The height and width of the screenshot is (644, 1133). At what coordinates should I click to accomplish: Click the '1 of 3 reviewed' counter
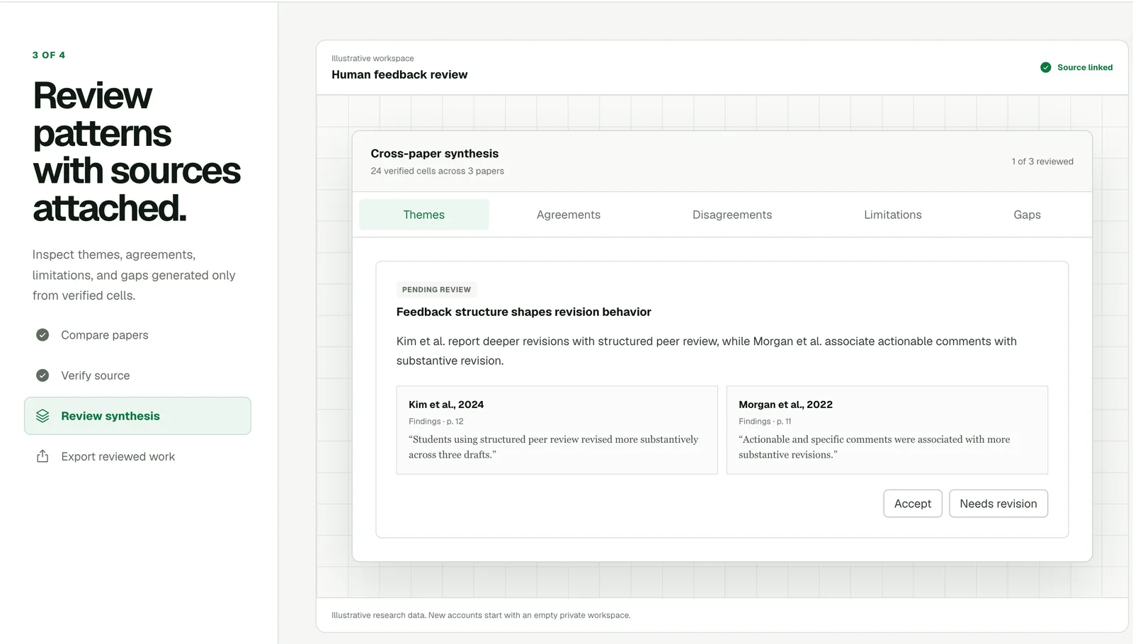tap(1042, 162)
